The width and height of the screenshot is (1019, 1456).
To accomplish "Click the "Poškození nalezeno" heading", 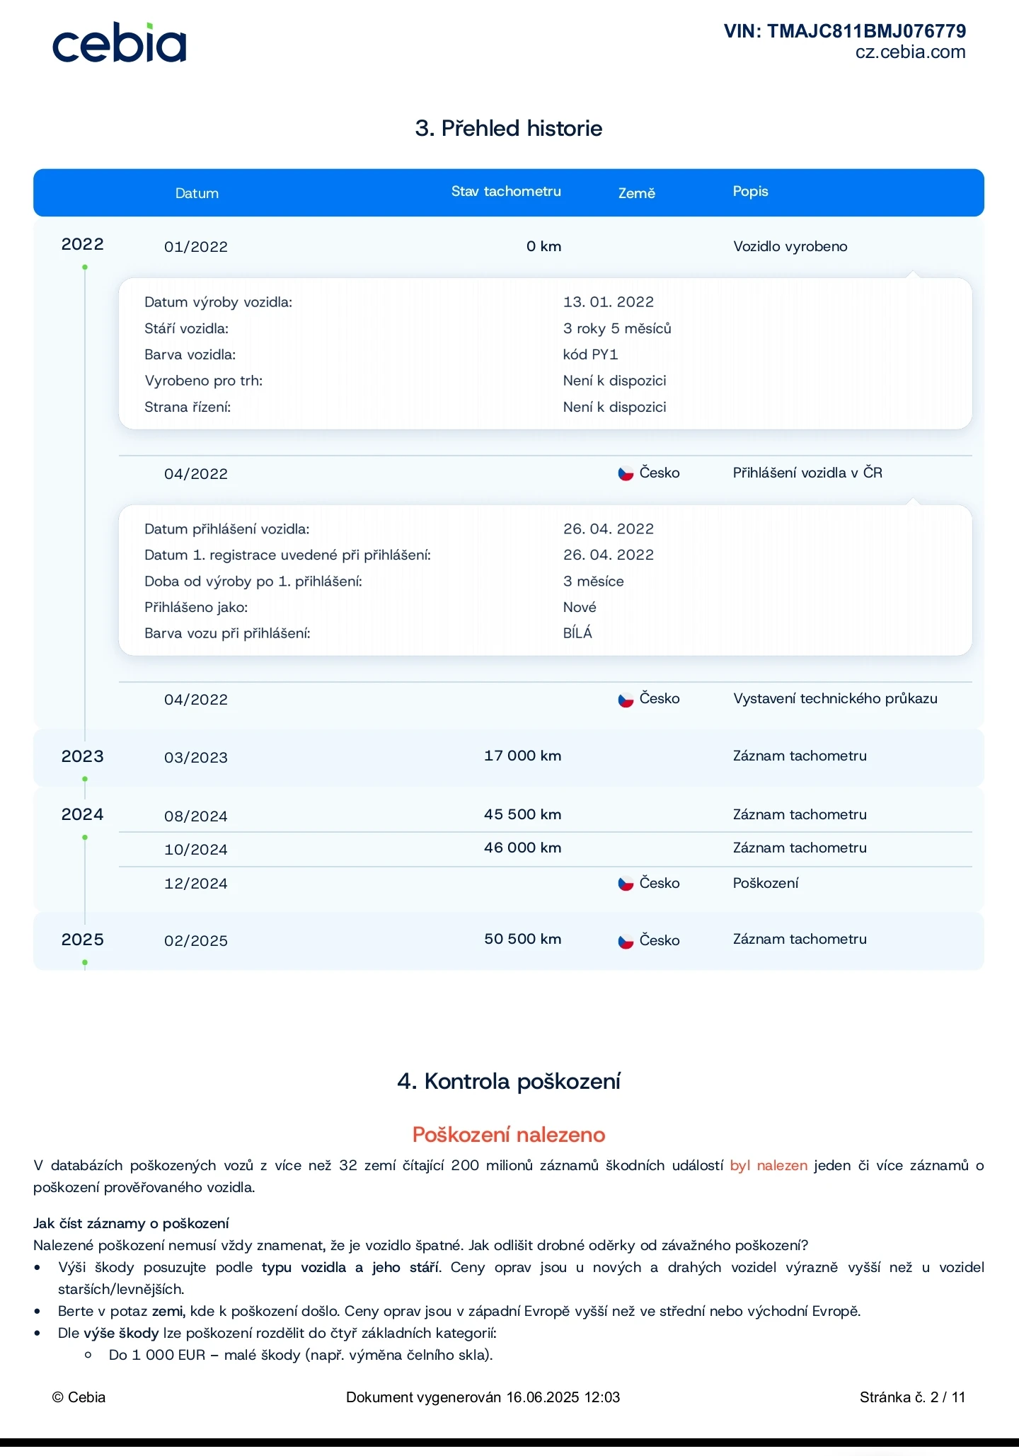I will [x=509, y=1135].
